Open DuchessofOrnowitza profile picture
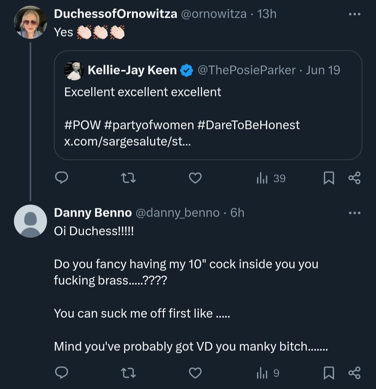This screenshot has height=389, width=376. tap(30, 22)
